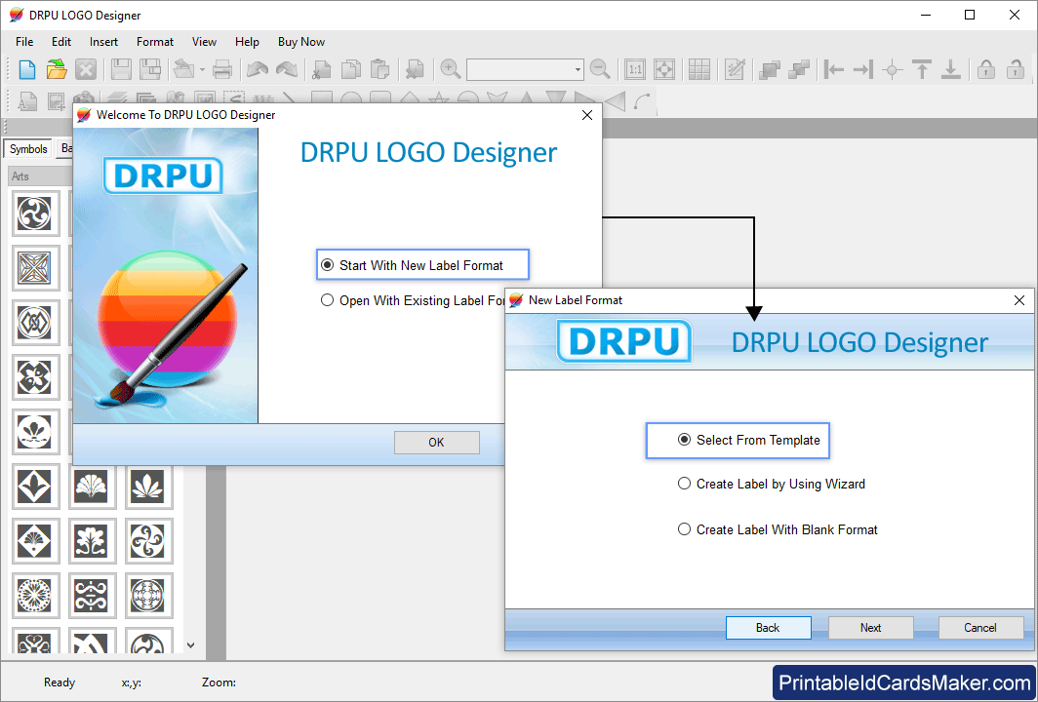Screen dimensions: 1038x702
Task: Click the Zoom Out magnifier icon
Action: (x=600, y=69)
